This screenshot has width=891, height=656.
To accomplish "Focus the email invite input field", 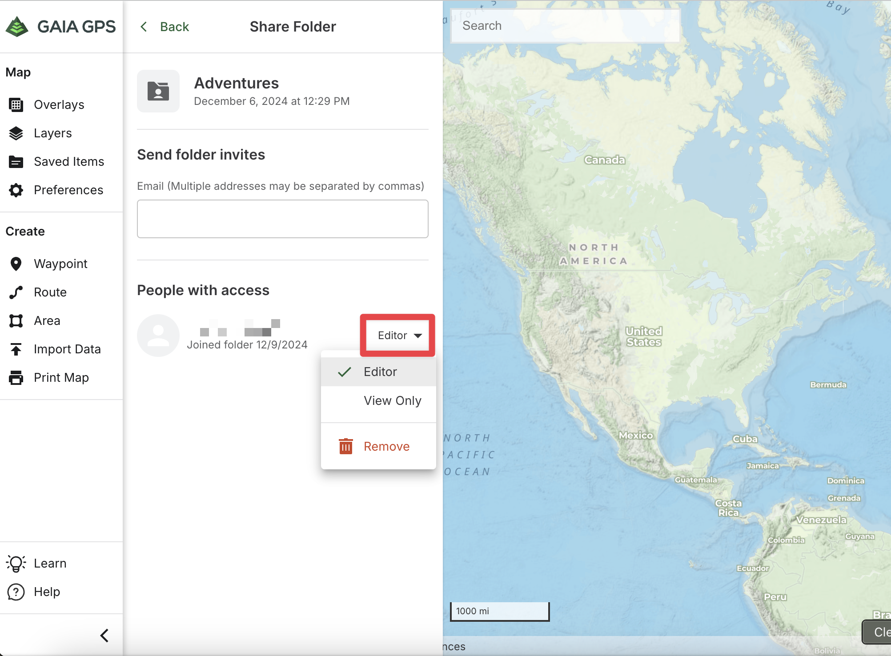I will [283, 219].
